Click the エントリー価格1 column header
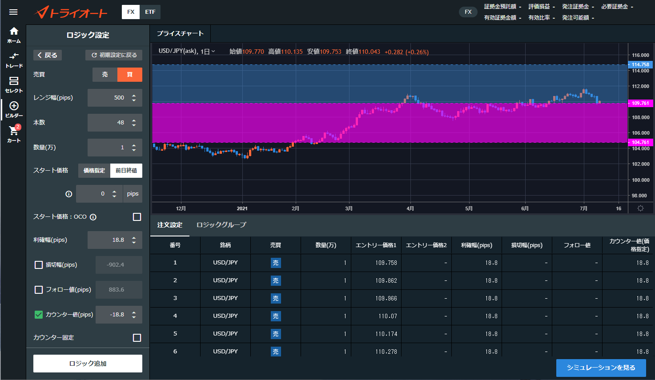Image resolution: width=655 pixels, height=380 pixels. pyautogui.click(x=376, y=245)
